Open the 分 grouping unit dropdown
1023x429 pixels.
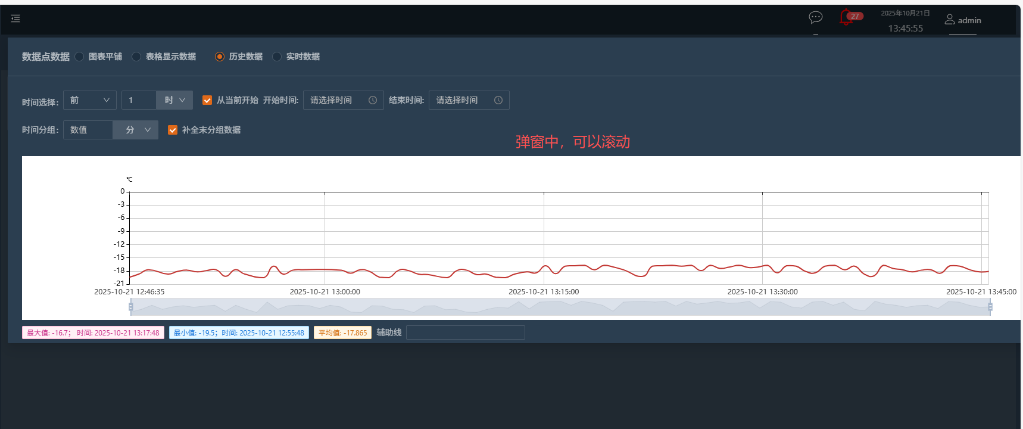[136, 130]
